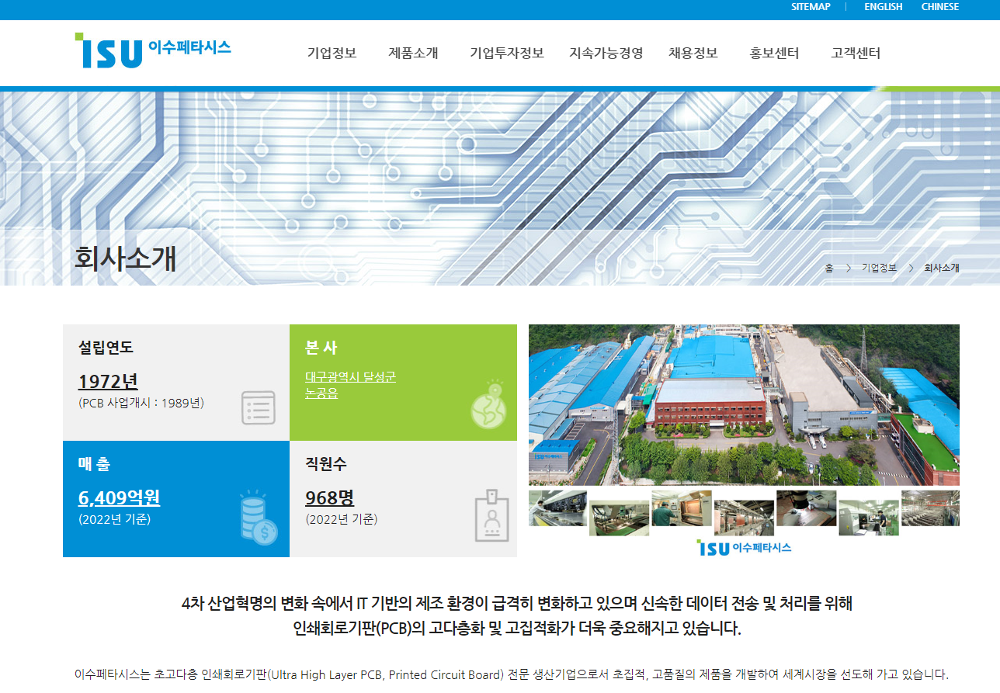Open the 고객센터 menu
The image size is (1000, 693).
856,54
